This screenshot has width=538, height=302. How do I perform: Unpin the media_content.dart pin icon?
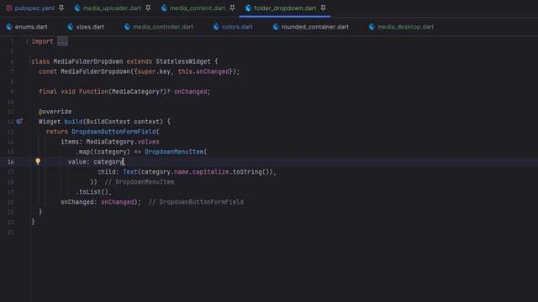[232, 8]
